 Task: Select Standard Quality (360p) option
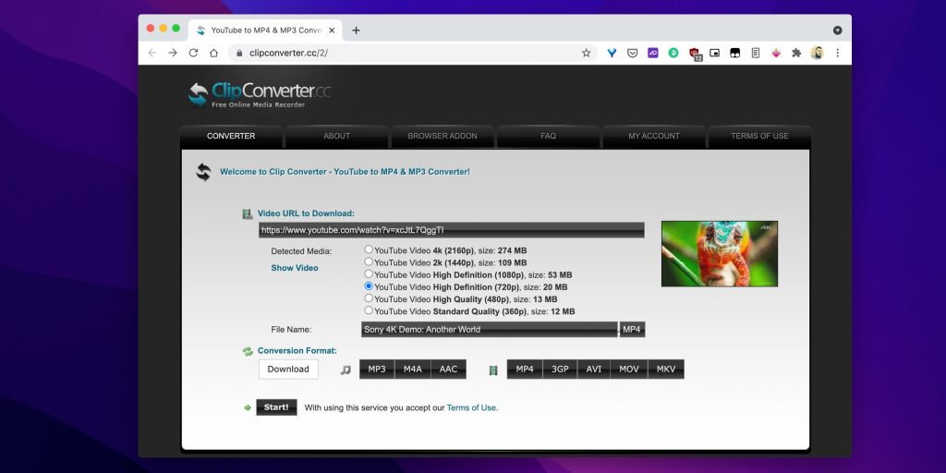[x=370, y=311]
